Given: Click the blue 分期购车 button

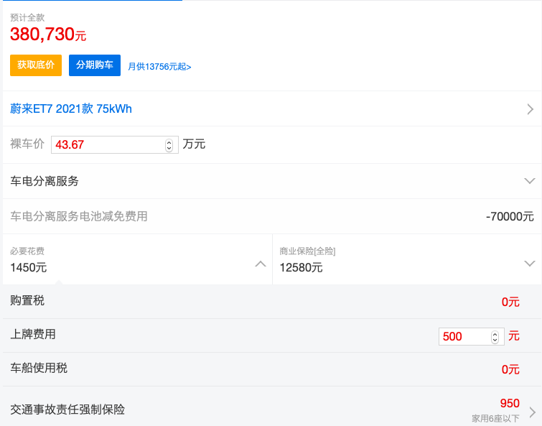Looking at the screenshot, I should point(94,65).
